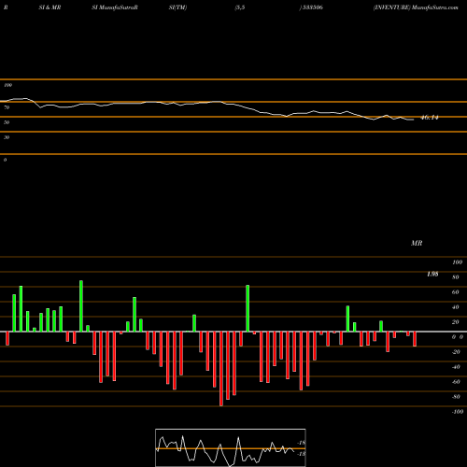Click the RSI axis label 50
The width and height of the screenshot is (467, 467).
pyautogui.click(x=7, y=122)
